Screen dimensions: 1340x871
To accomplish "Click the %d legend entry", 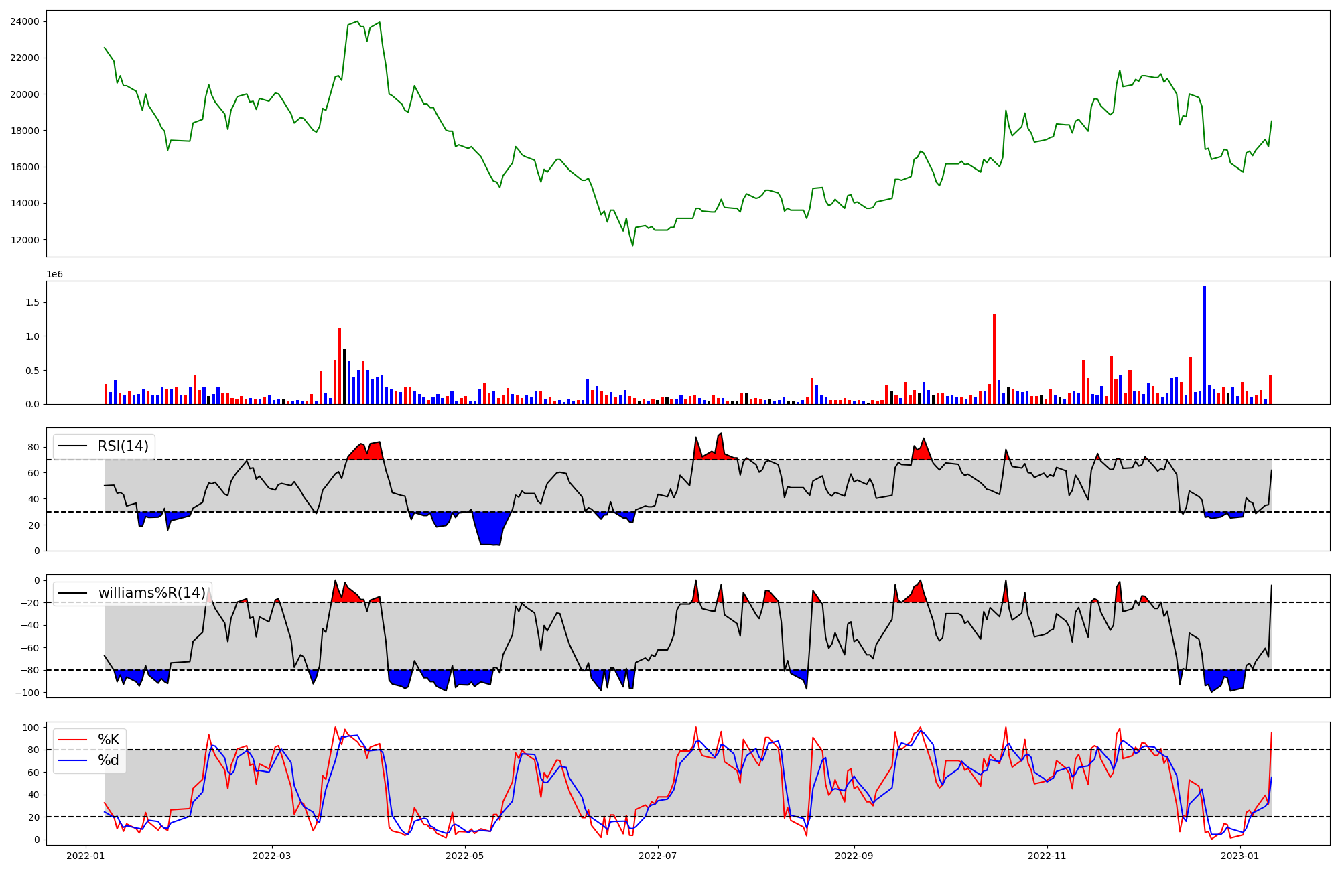I will click(109, 760).
